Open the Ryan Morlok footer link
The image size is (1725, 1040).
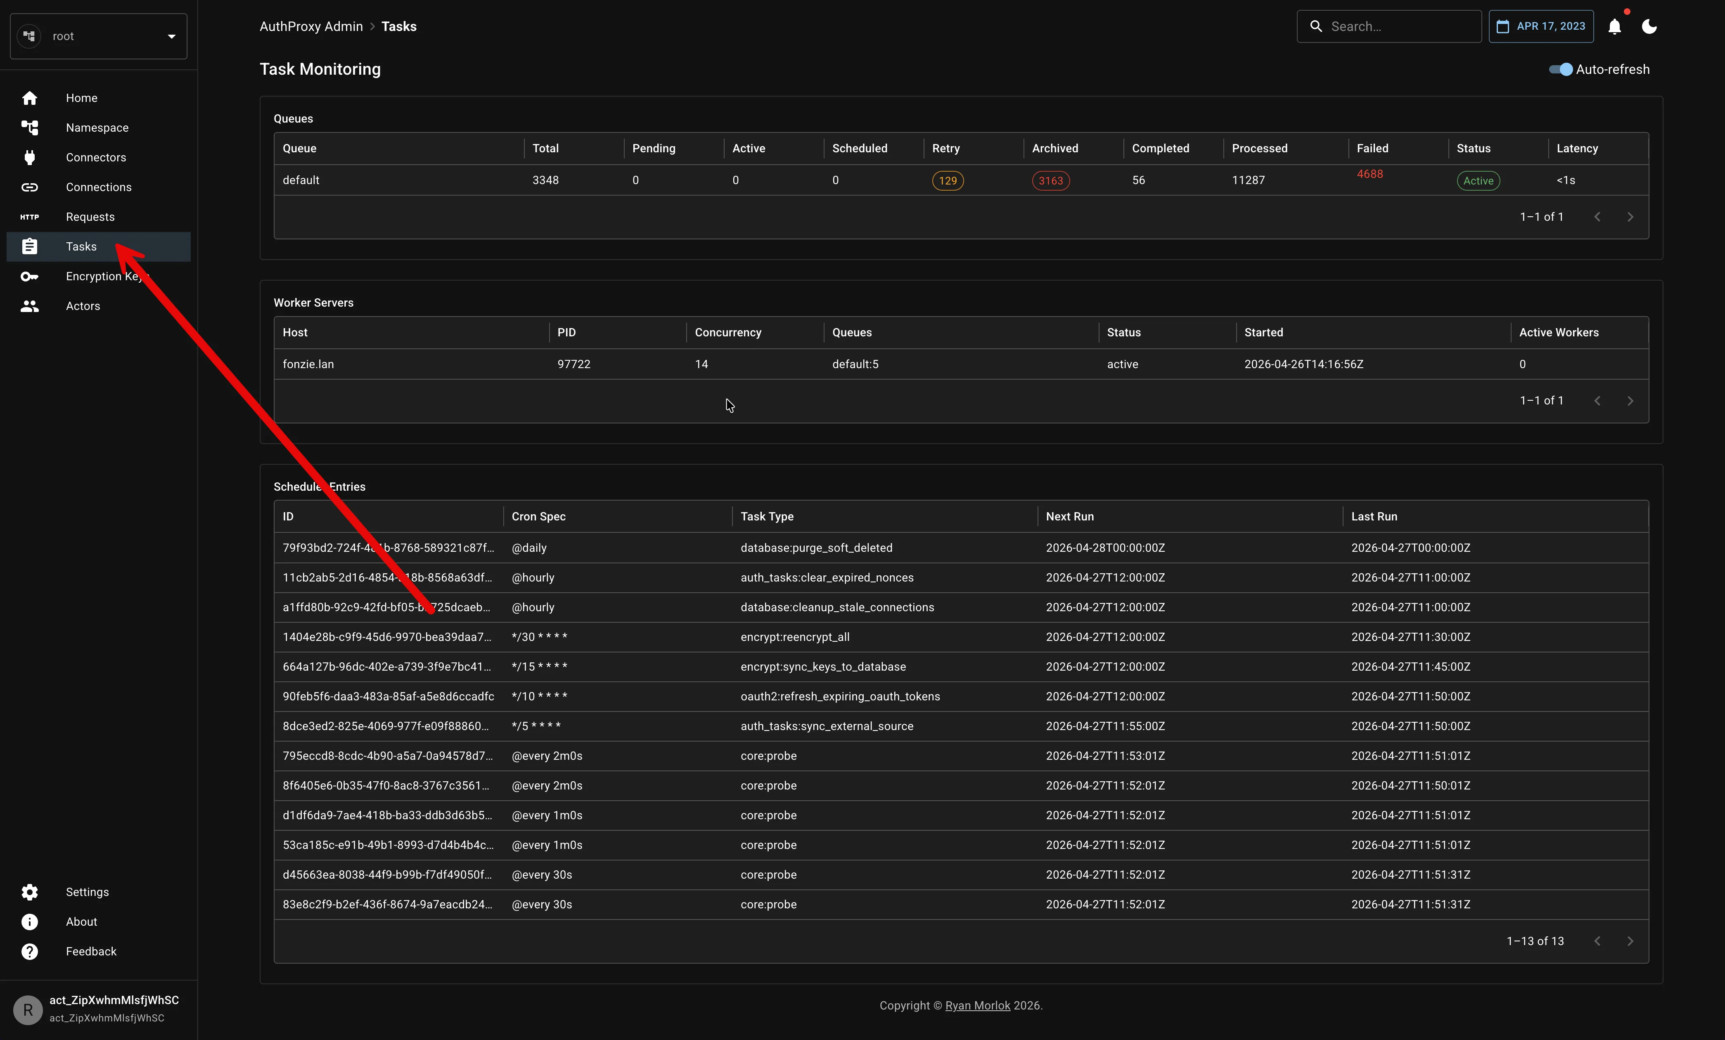click(x=977, y=1006)
